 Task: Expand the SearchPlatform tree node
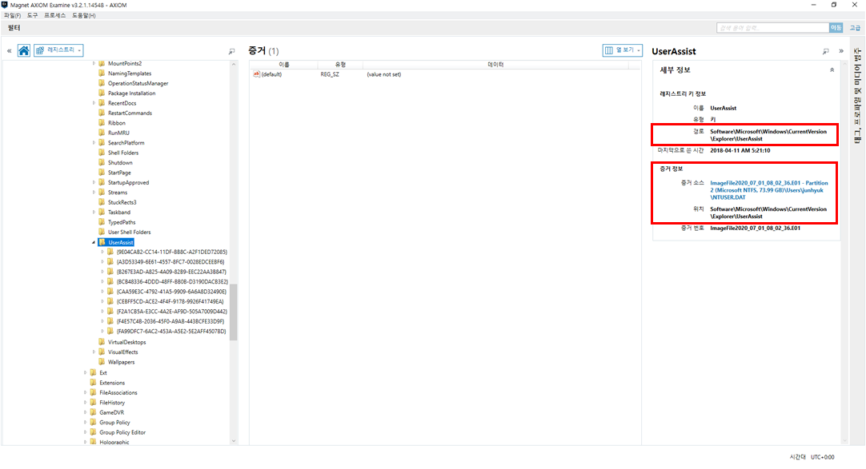coord(94,143)
